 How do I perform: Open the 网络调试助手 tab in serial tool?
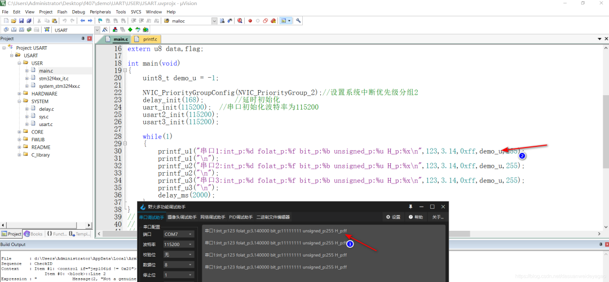tap(213, 217)
